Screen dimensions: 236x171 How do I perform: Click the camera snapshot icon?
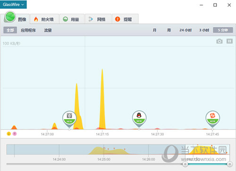pos(219,41)
